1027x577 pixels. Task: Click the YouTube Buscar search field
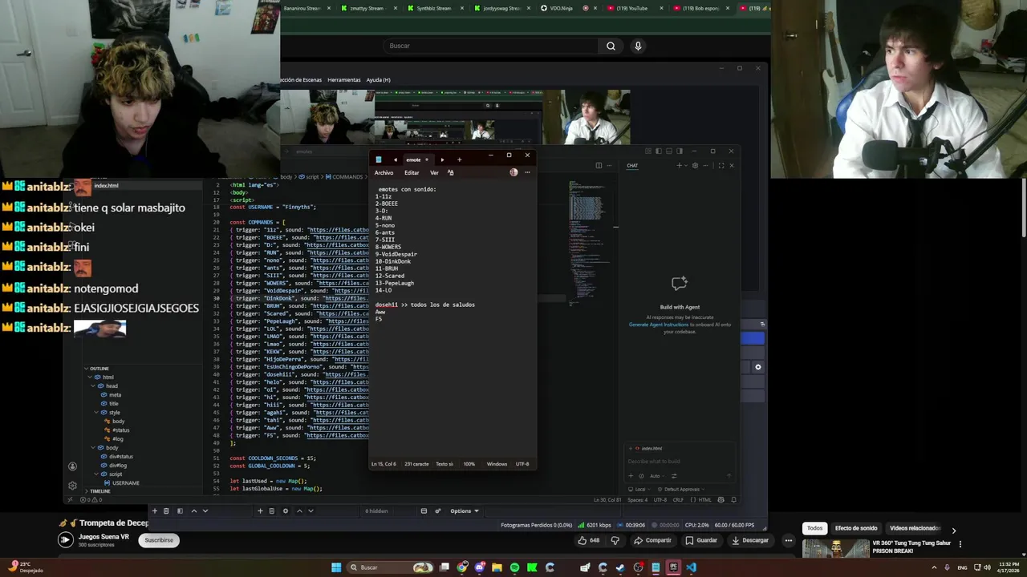click(491, 46)
